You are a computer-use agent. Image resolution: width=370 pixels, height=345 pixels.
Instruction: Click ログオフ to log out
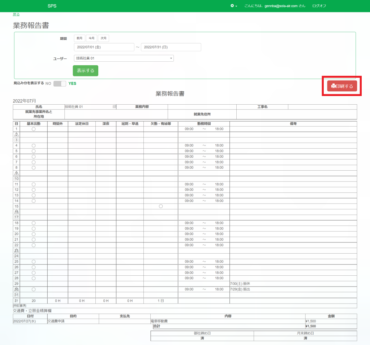(x=319, y=6)
